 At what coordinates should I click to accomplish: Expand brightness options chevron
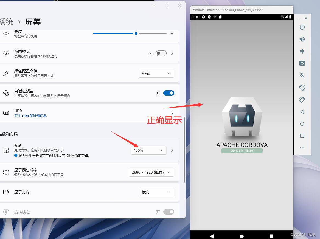[x=172, y=33]
